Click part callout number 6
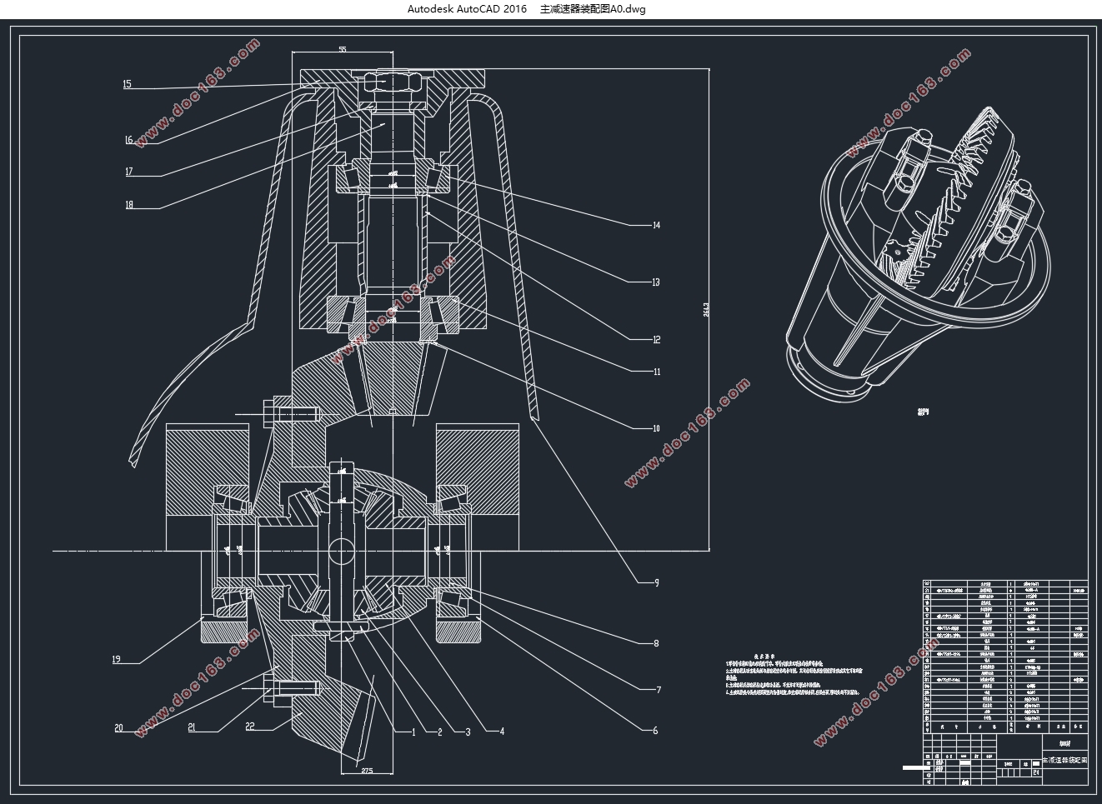The width and height of the screenshot is (1102, 804). click(x=655, y=731)
